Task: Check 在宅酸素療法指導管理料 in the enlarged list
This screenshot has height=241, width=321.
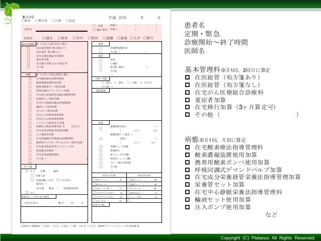Action: pos(187,147)
